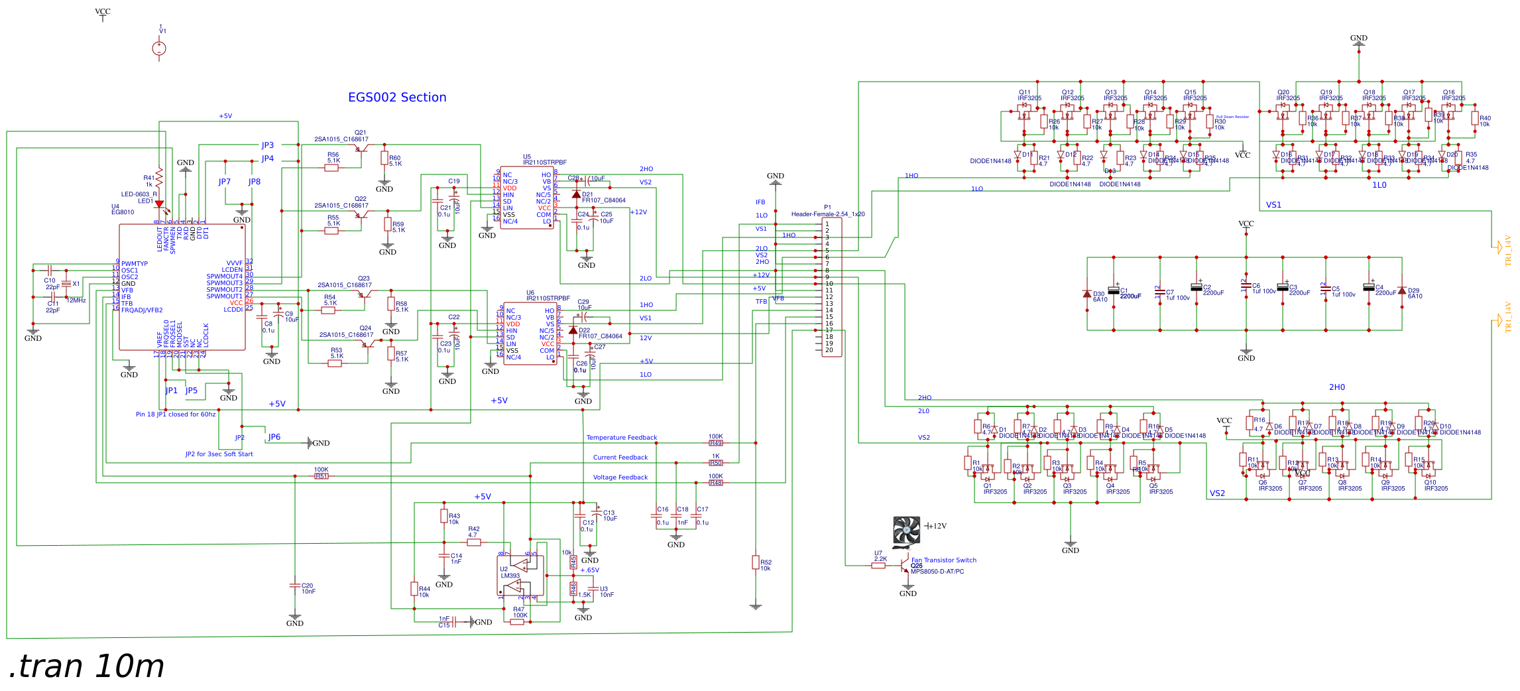
Task: Select the EGS002 Section title text
Action: click(x=397, y=97)
